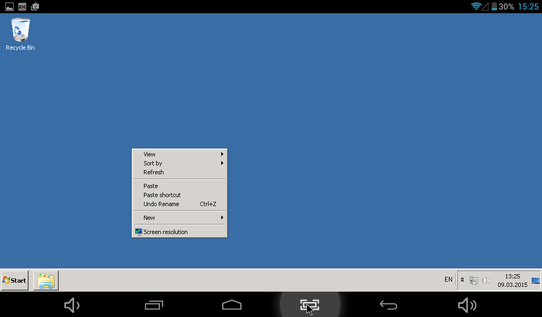542x317 pixels.
Task: Open the Android recent apps view
Action: tap(154, 305)
